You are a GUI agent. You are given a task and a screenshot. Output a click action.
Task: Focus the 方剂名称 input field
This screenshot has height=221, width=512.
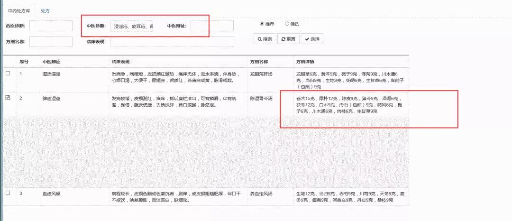coord(51,42)
